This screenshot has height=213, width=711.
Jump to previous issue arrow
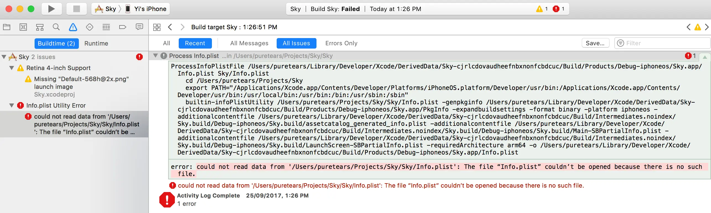pos(689,27)
